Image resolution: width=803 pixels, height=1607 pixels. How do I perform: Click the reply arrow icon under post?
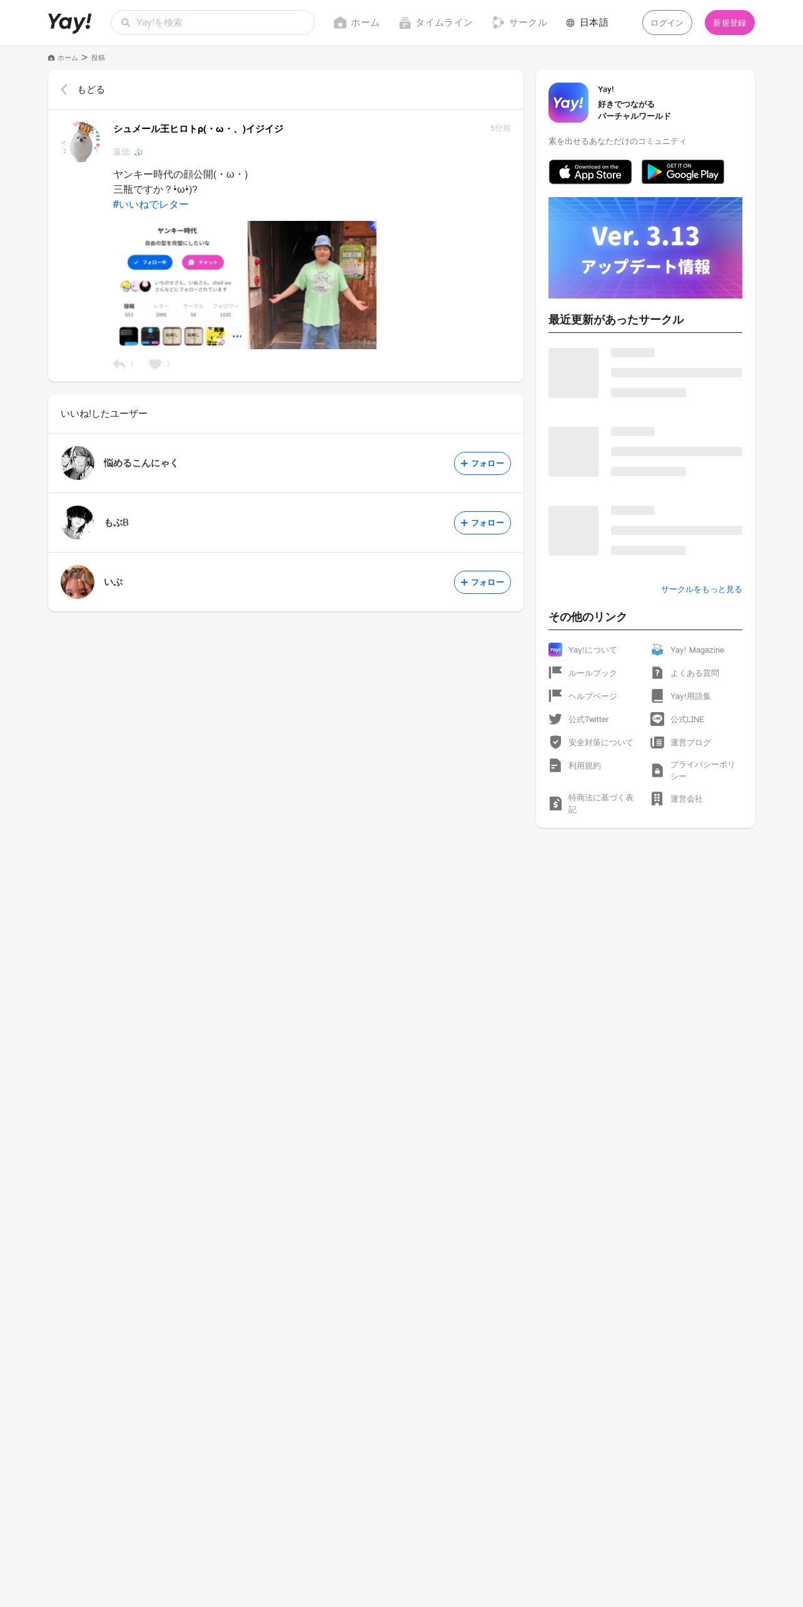(x=119, y=364)
